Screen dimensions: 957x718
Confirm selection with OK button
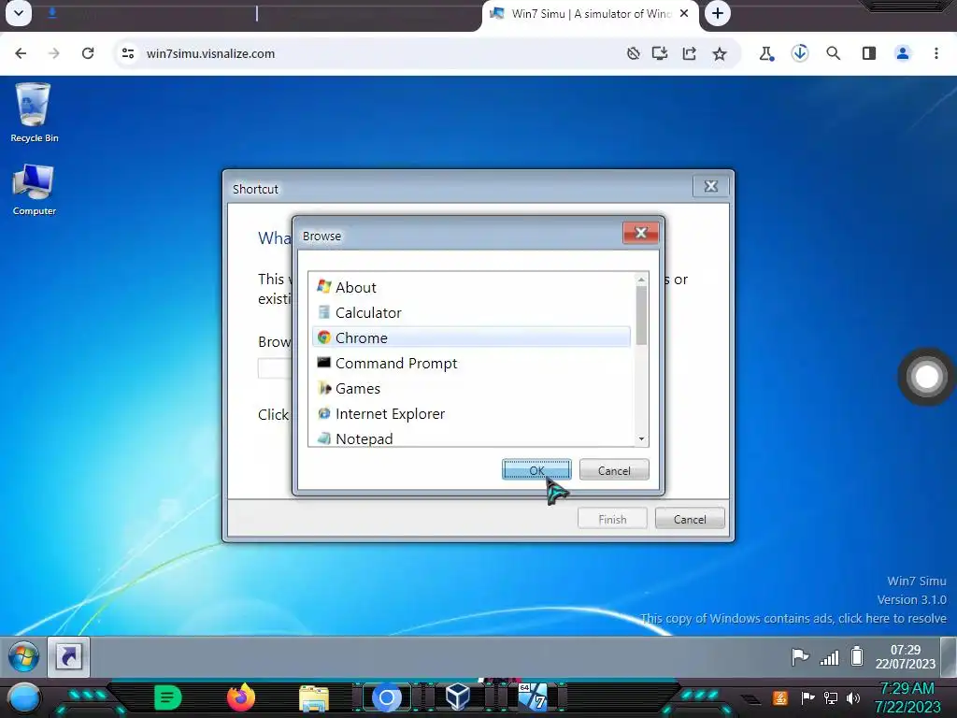click(536, 470)
